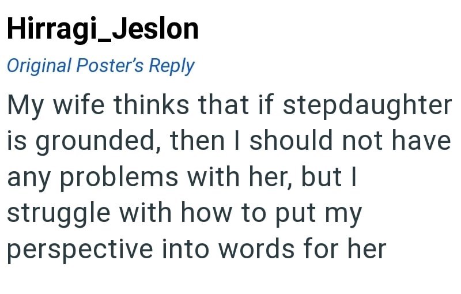The height and width of the screenshot is (294, 461).
Task: Click the word "should" in the reply
Action: pyautogui.click(x=296, y=142)
